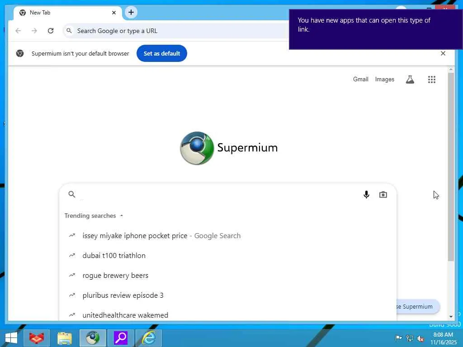The image size is (463, 347).
Task: Click the network tray icon
Action: click(410, 338)
